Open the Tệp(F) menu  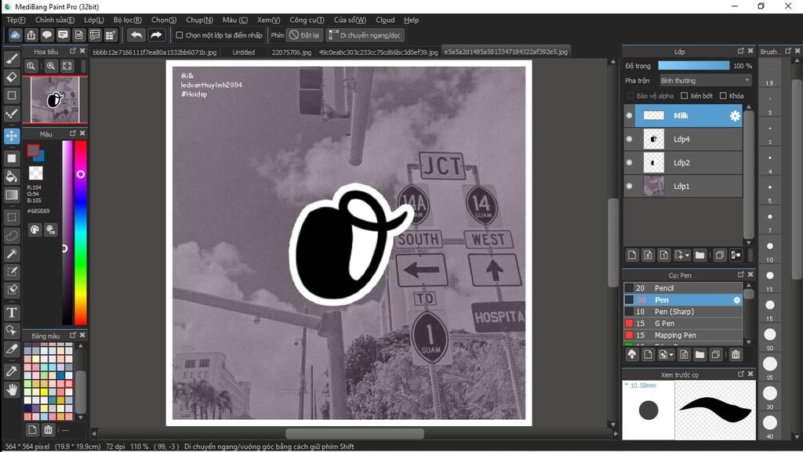coord(16,20)
